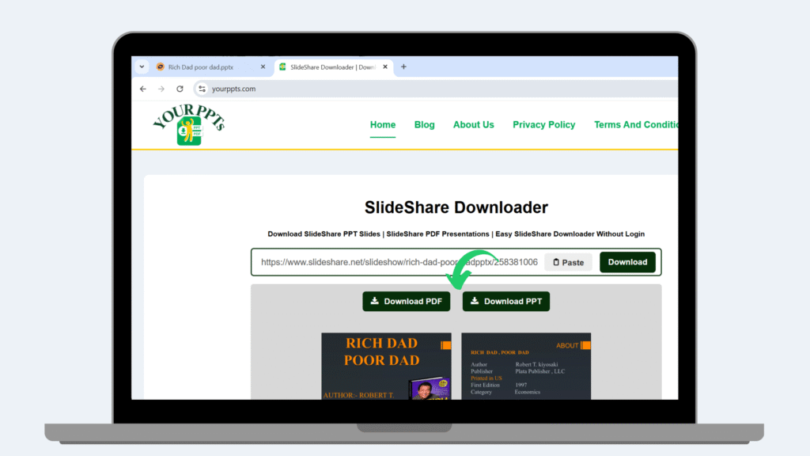Screen dimensions: 810x456
Task: Select the 'Easy SlideShare Downloader Without Login' text
Action: pyautogui.click(x=570, y=234)
